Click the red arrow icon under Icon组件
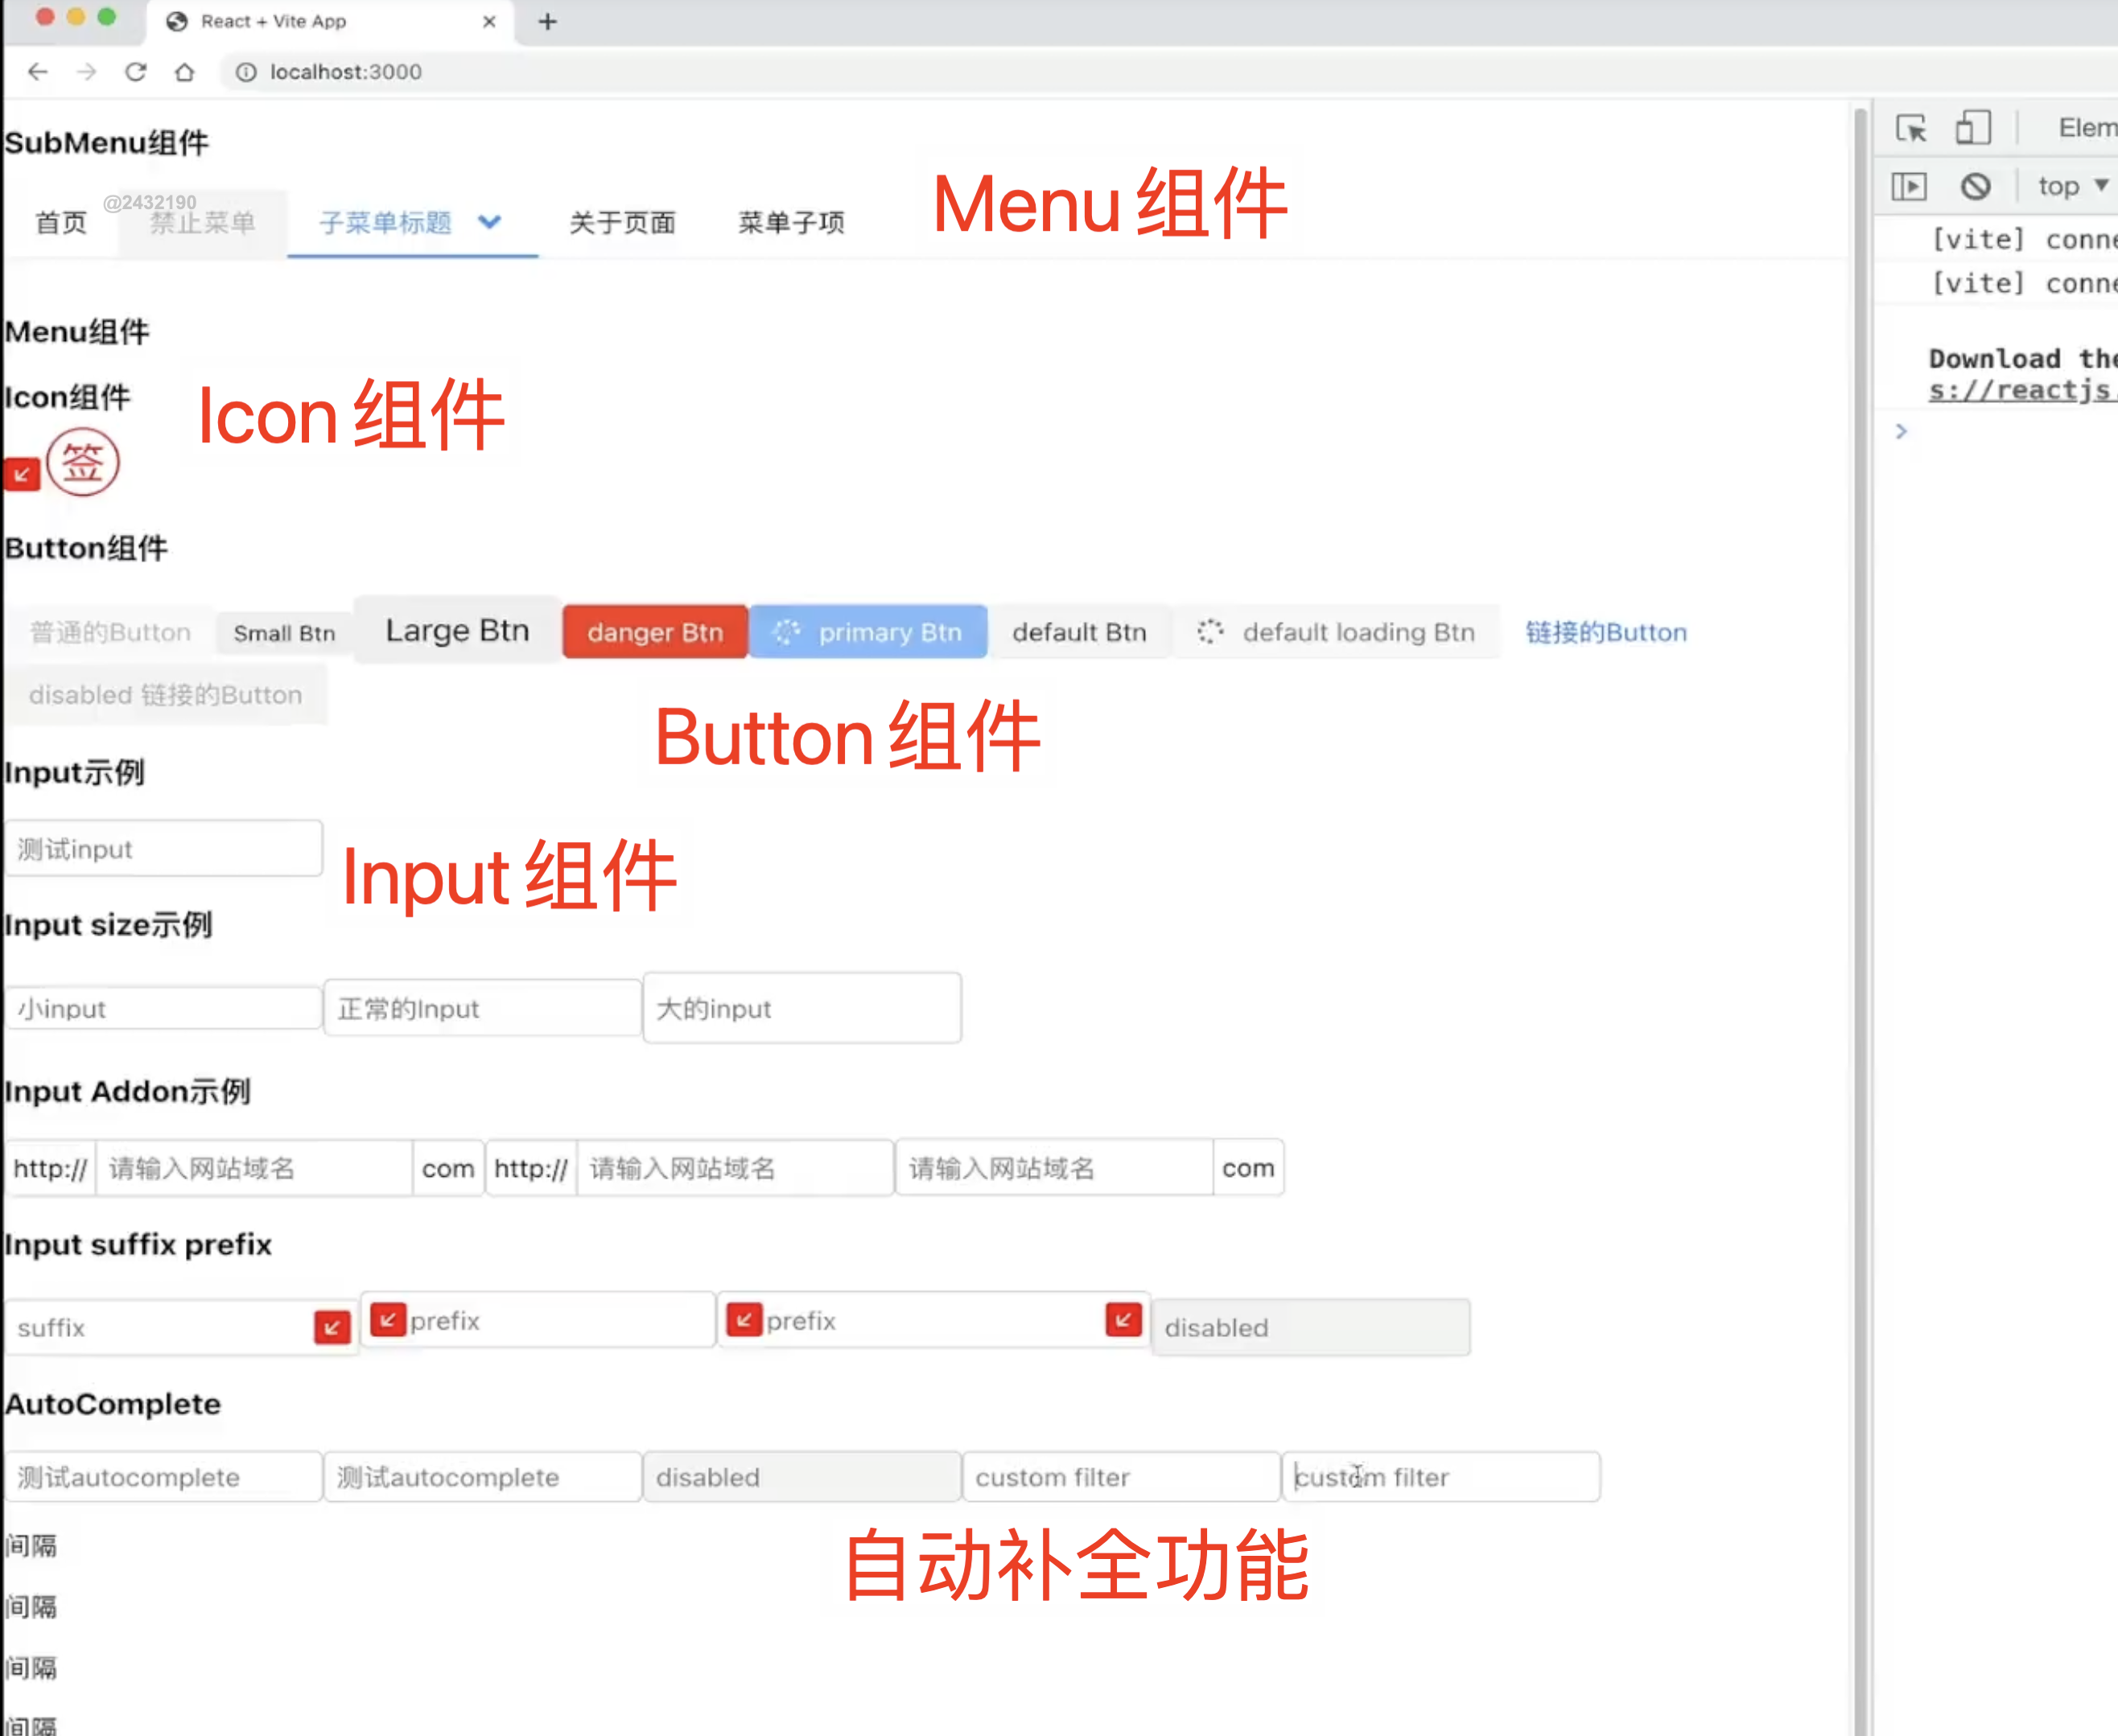The height and width of the screenshot is (1736, 2118). coord(22,474)
